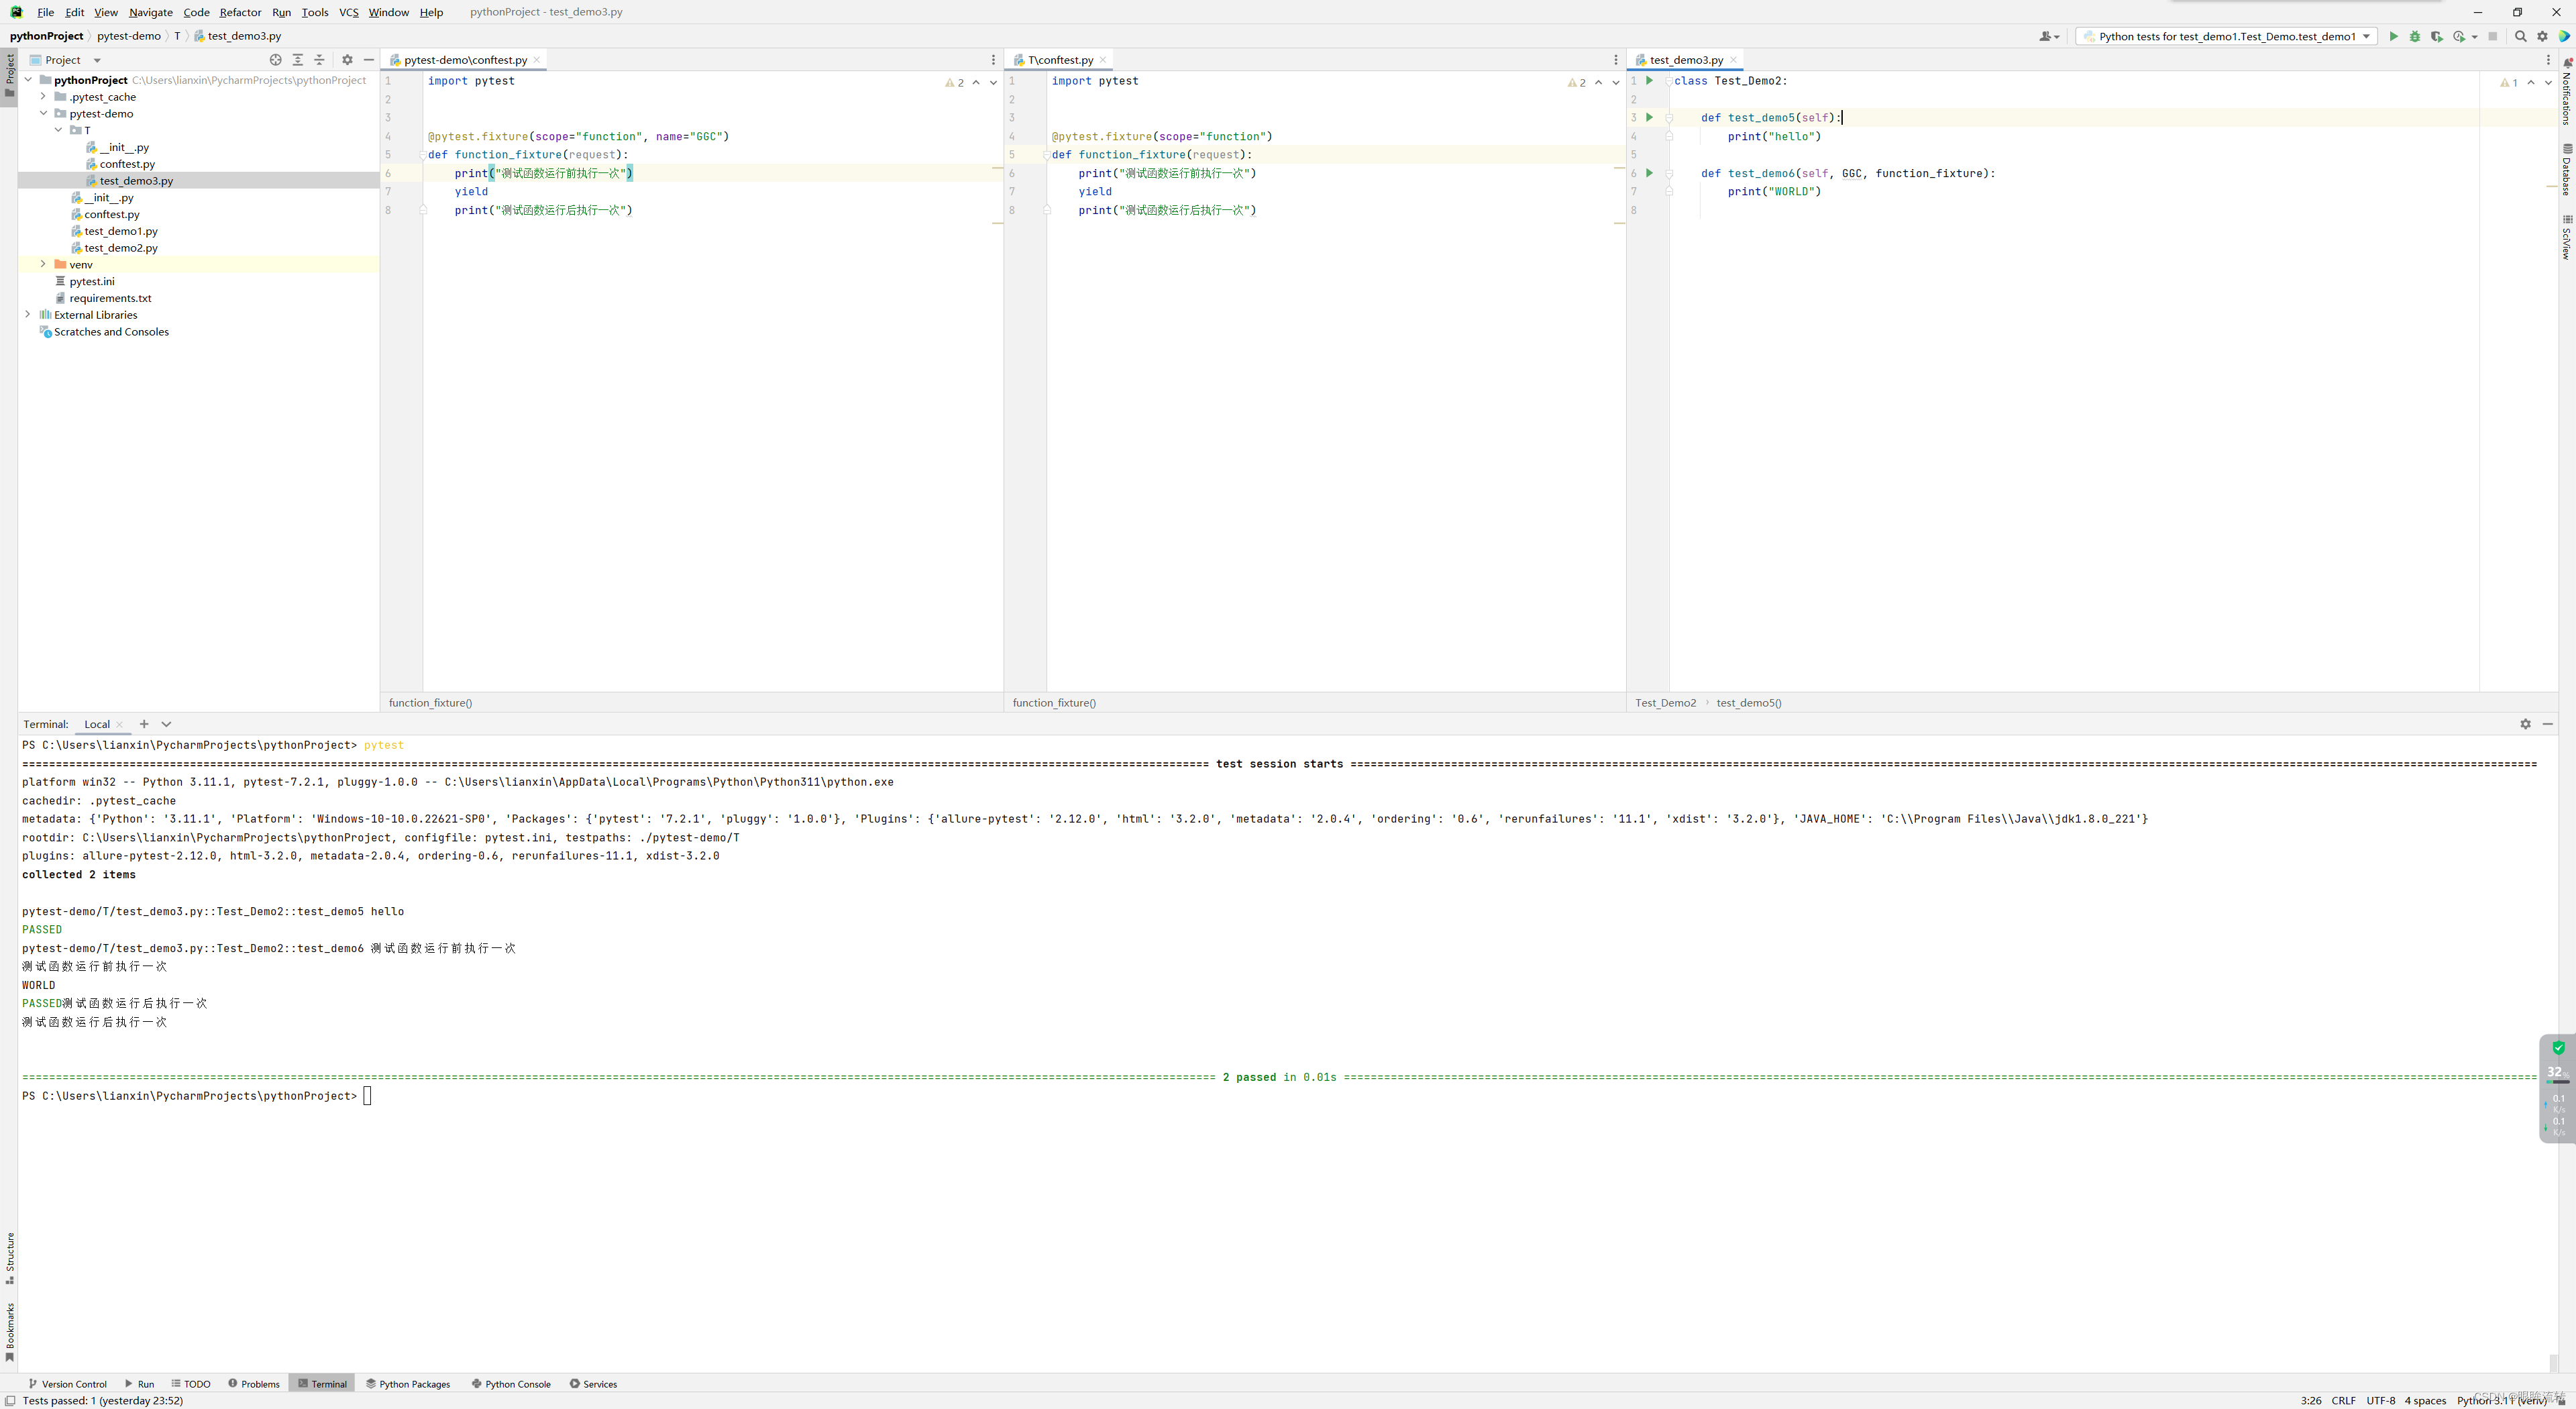2576x1409 pixels.
Task: Open IDE settings gear in top toolbar
Action: pos(2542,36)
